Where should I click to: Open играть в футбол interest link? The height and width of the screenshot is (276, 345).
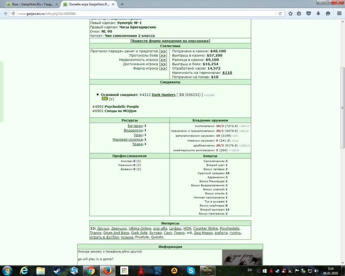(x=104, y=237)
